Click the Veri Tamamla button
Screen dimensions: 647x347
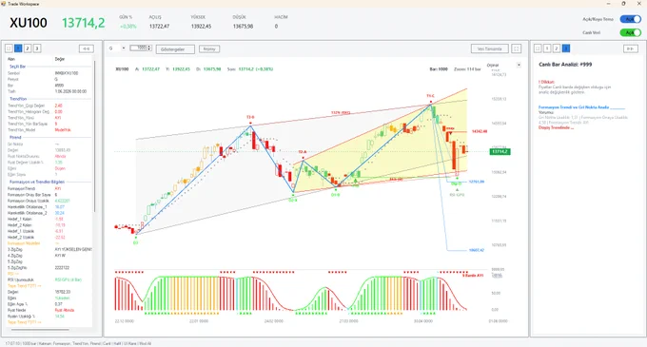[490, 48]
